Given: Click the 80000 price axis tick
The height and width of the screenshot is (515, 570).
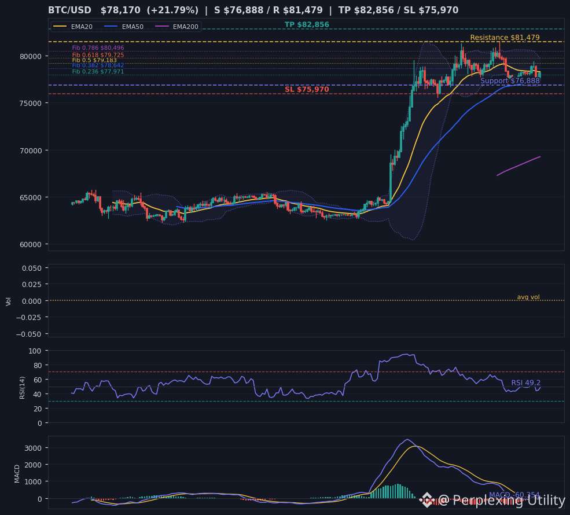Looking at the screenshot, I should pyautogui.click(x=31, y=56).
